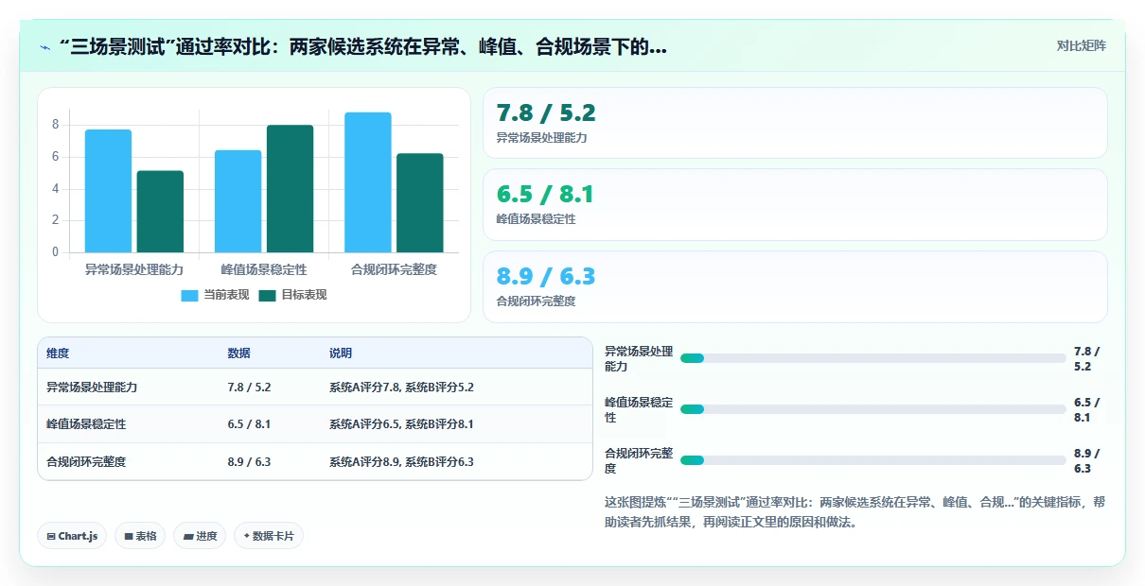Screen dimensions: 1145x586
Task: Click the 进度 tag chip
Action: (200, 536)
